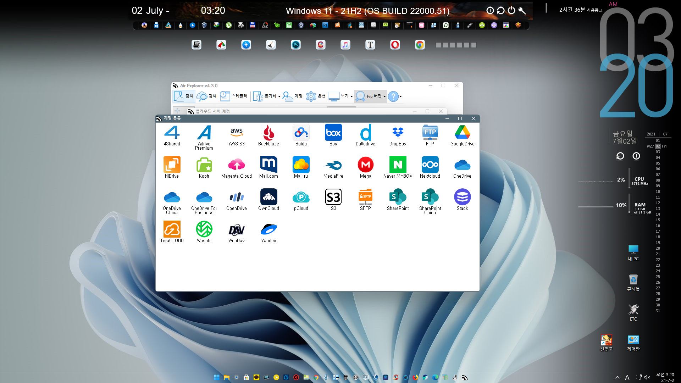Select the HiDrive service icon
This screenshot has height=383, width=681.
(x=172, y=167)
